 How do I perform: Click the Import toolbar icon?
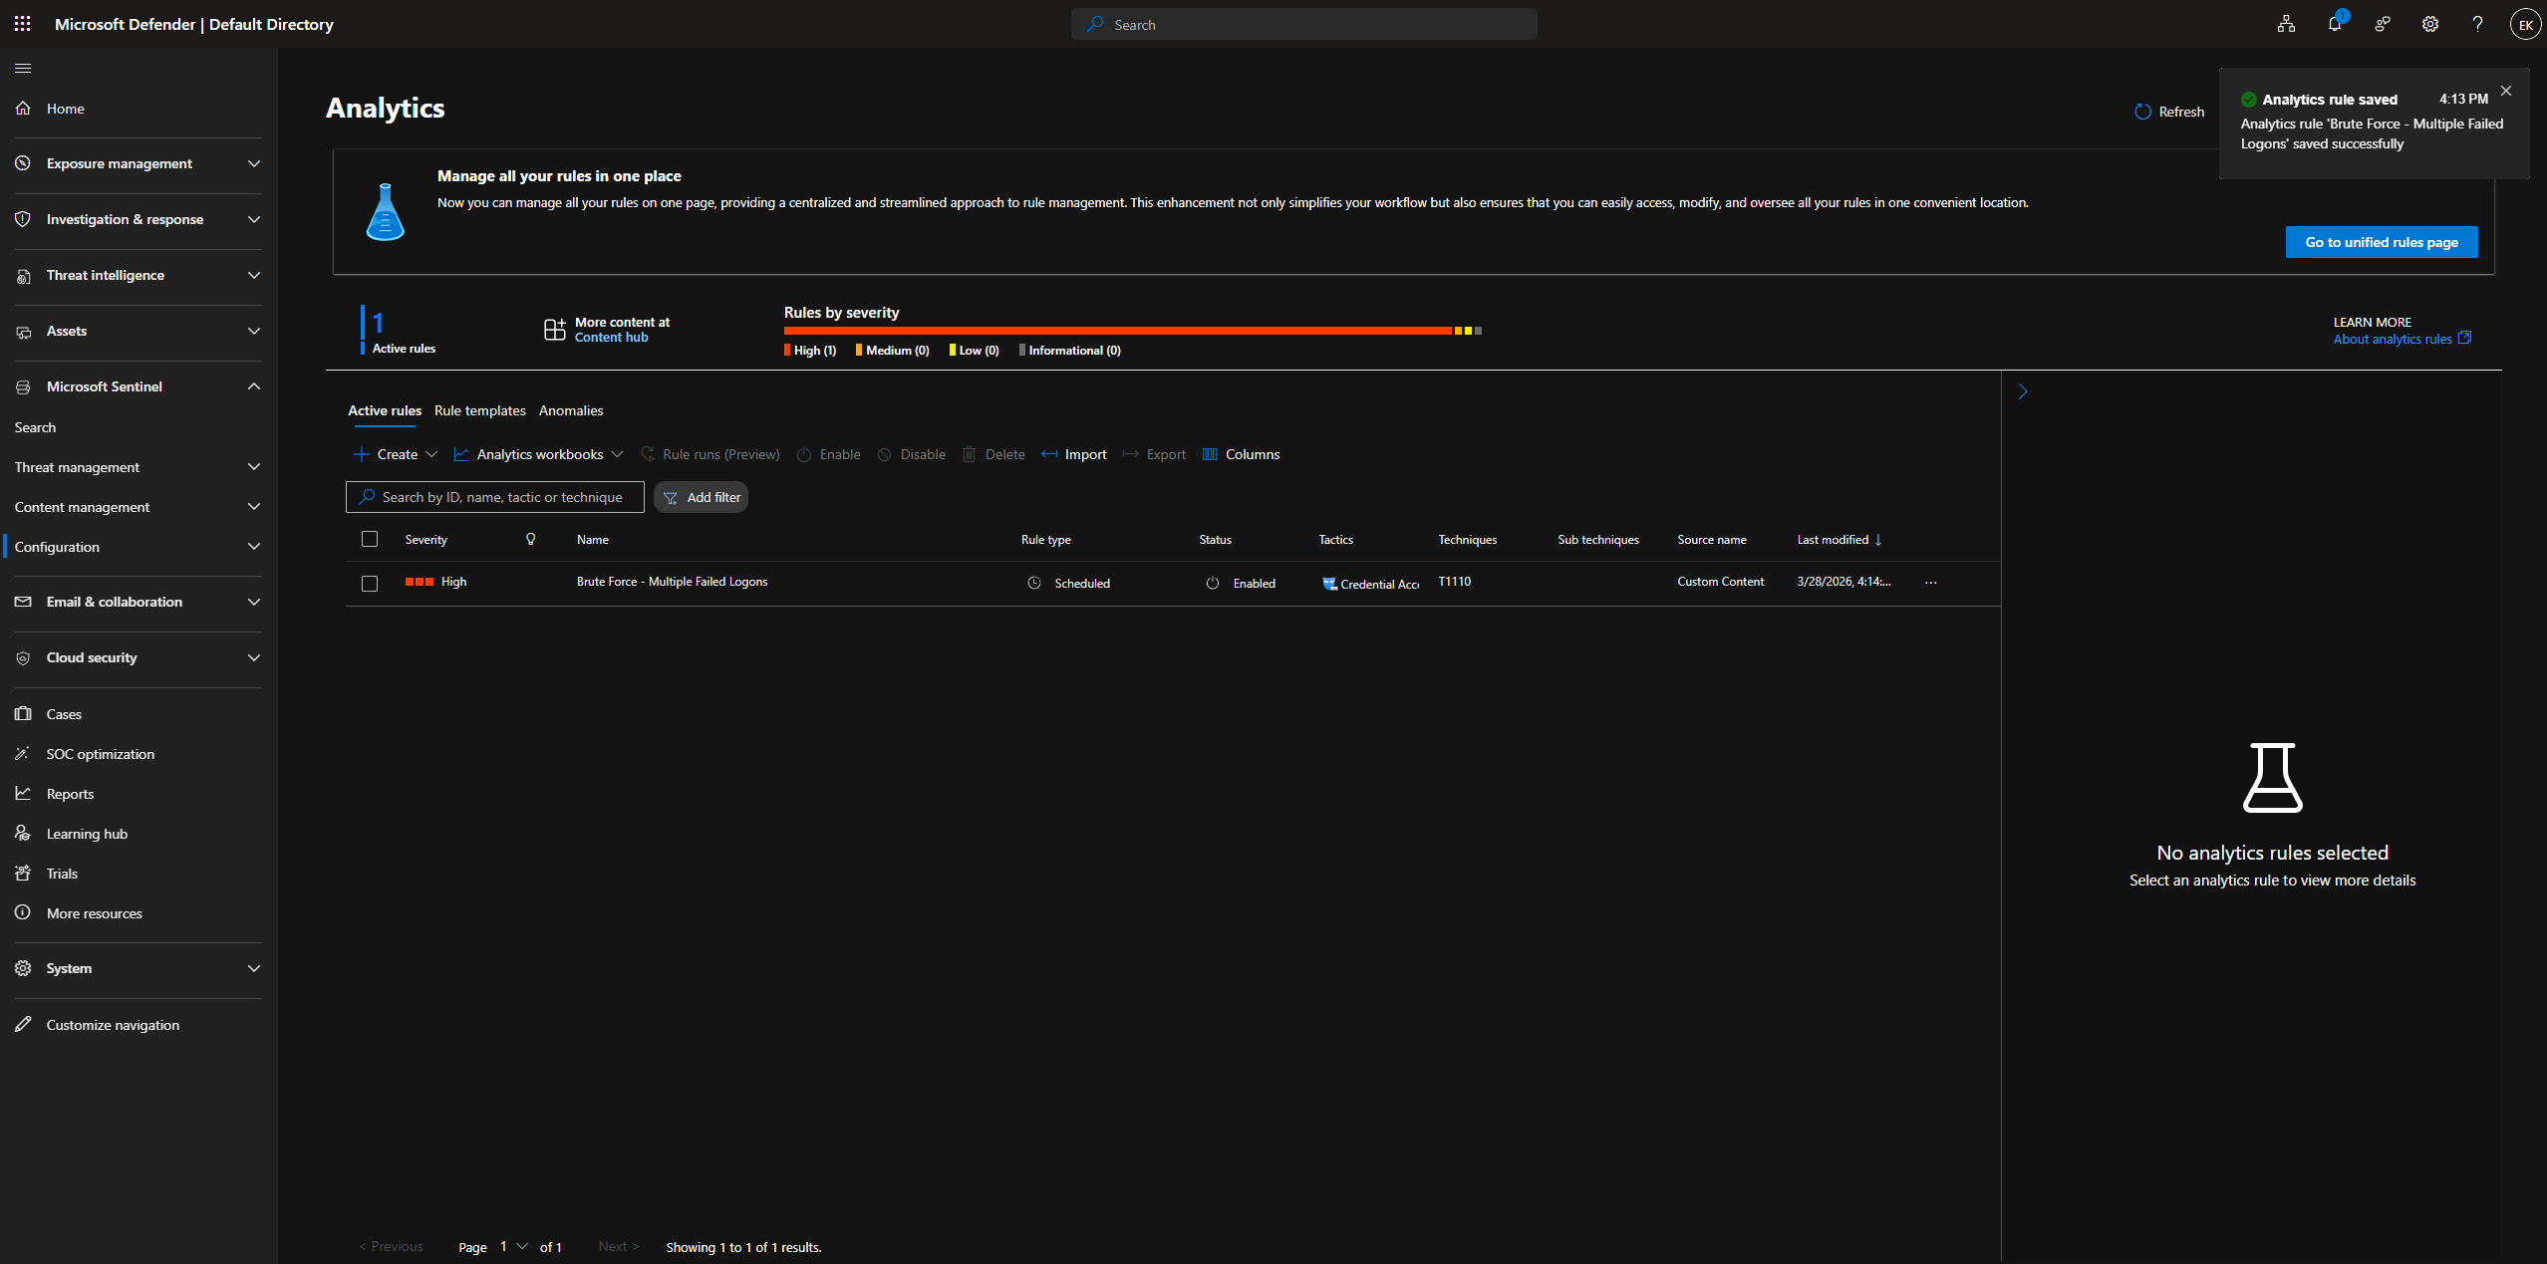[x=1049, y=454]
